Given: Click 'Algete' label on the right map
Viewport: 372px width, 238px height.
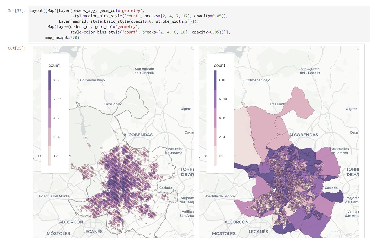Looking at the screenshot, I should pos(351,109).
